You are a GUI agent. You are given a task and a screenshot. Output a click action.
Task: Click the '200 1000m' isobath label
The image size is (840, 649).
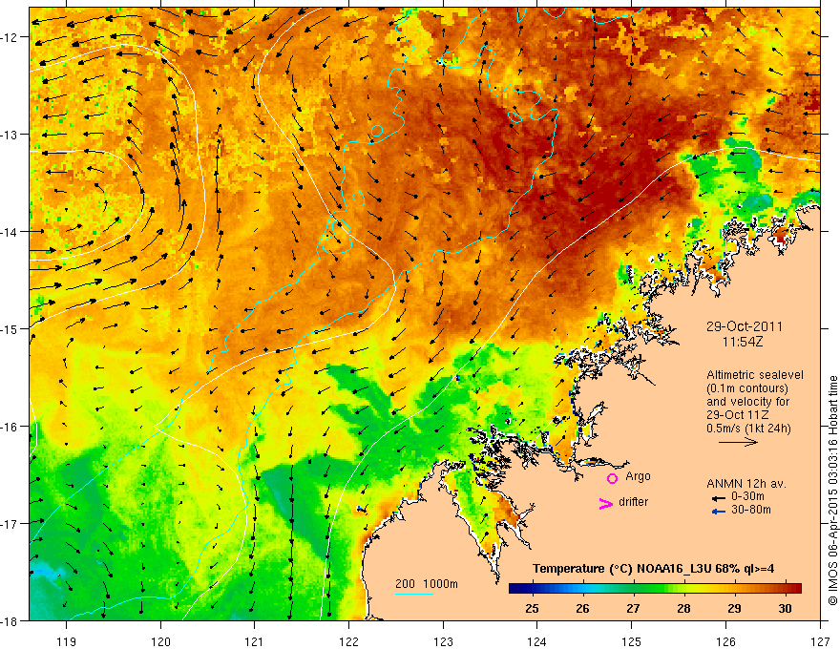pos(427,584)
